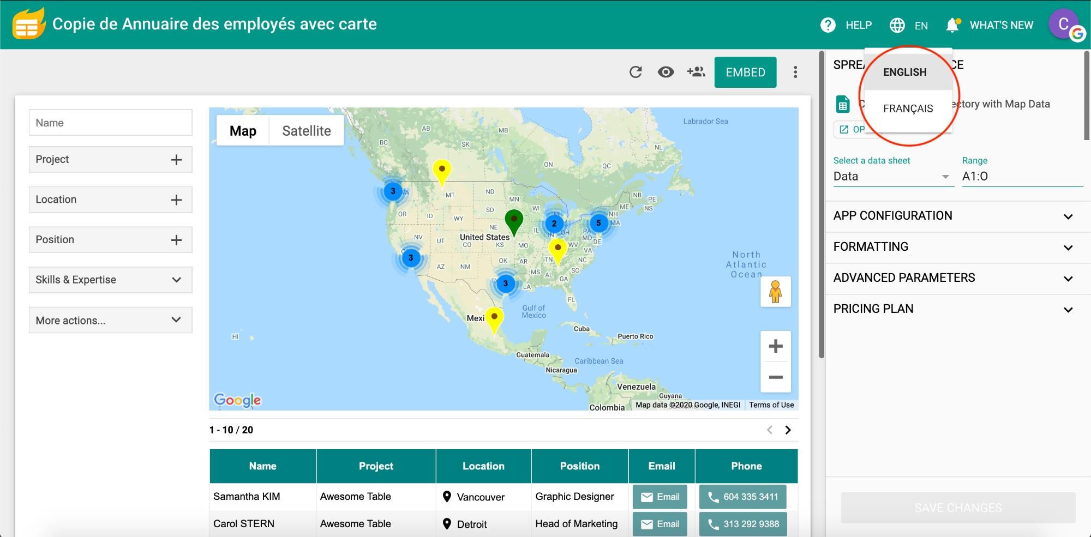Click the Google Sheets file icon
Viewport: 1091px width, 537px height.
[843, 104]
